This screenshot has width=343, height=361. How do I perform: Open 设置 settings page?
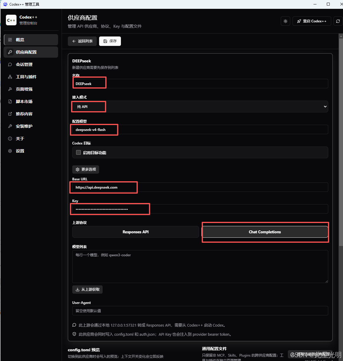[x=31, y=151]
